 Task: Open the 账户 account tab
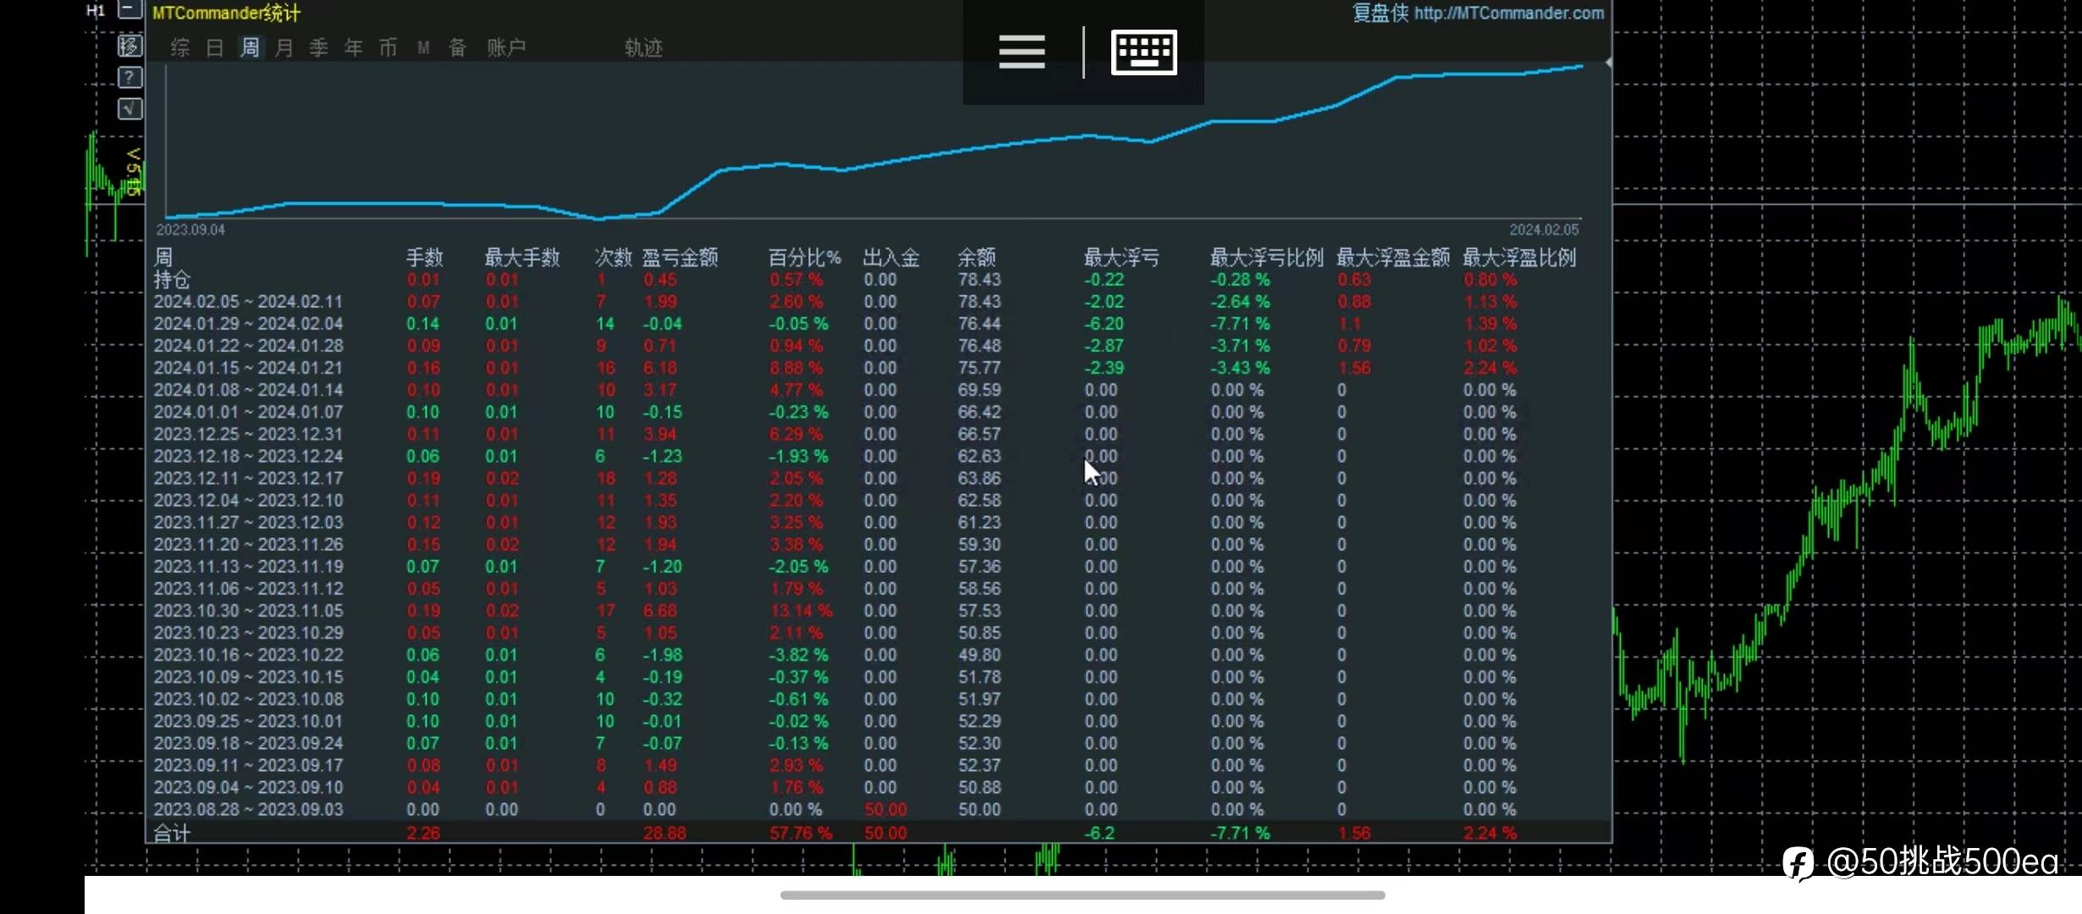506,47
